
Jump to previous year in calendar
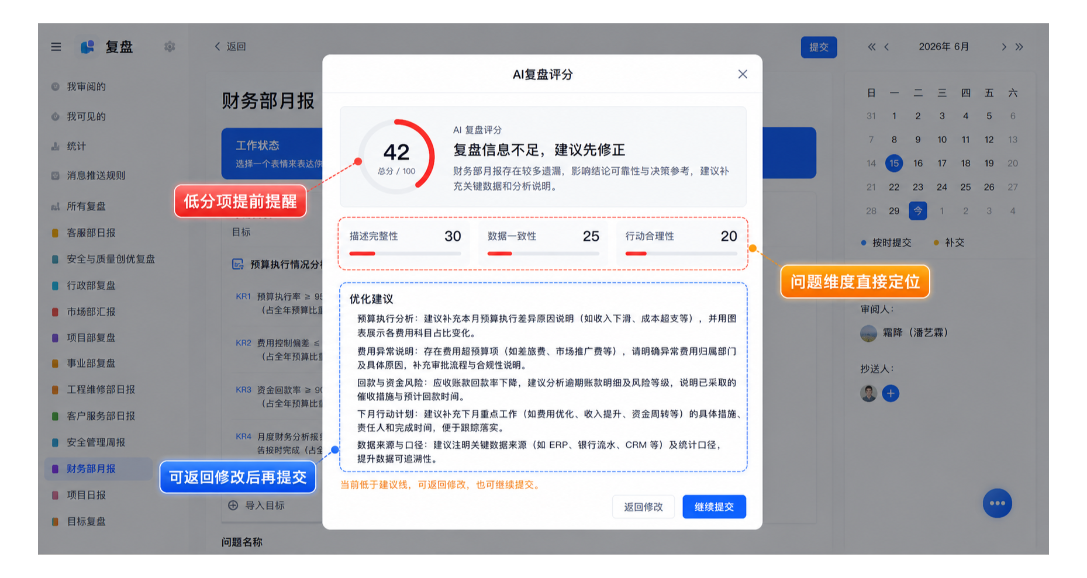point(871,47)
